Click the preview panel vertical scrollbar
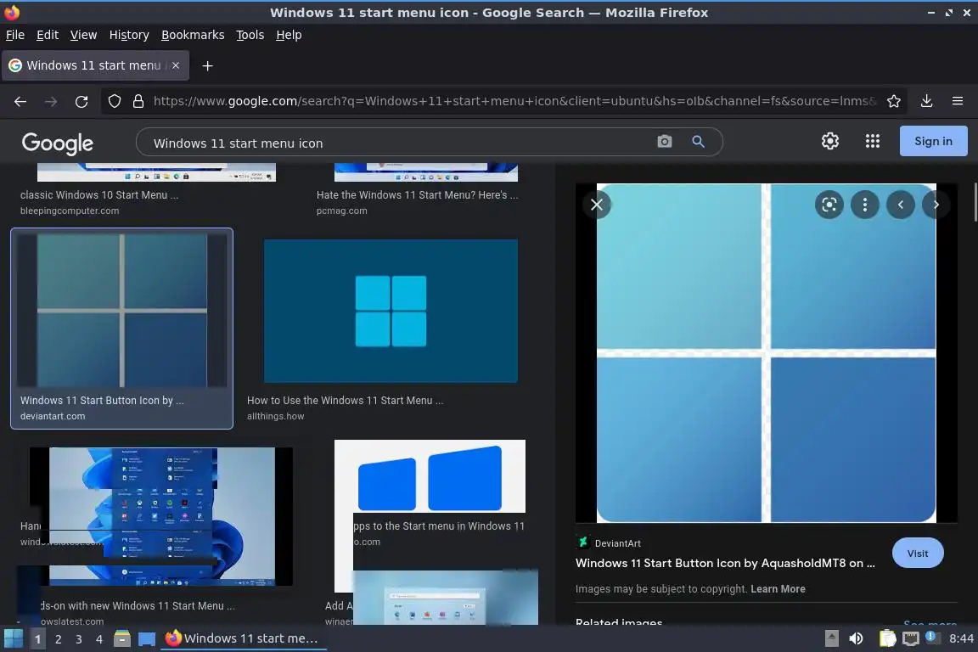 [x=975, y=201]
